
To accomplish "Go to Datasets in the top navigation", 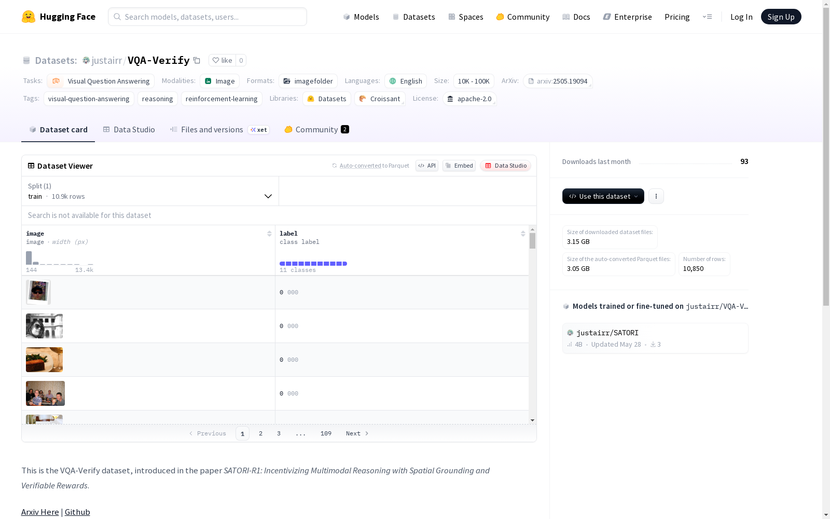I will point(413,17).
